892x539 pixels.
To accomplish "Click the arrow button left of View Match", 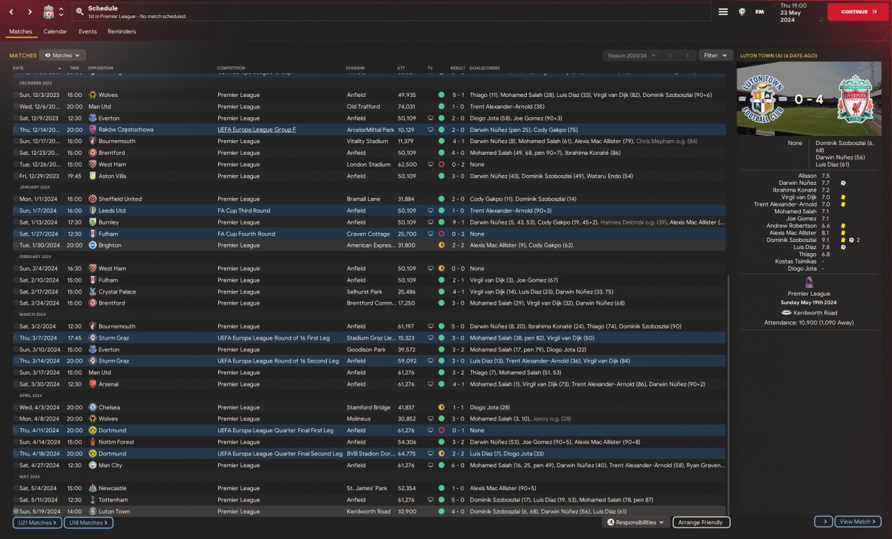I will pos(823,522).
